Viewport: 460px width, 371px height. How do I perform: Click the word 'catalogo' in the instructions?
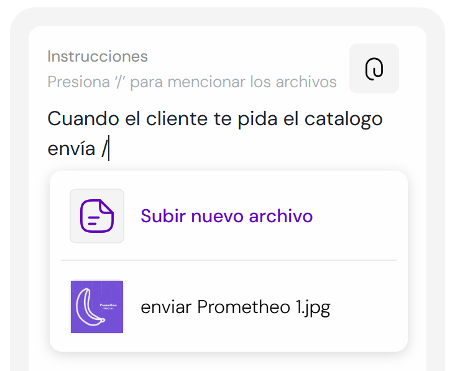tap(344, 120)
